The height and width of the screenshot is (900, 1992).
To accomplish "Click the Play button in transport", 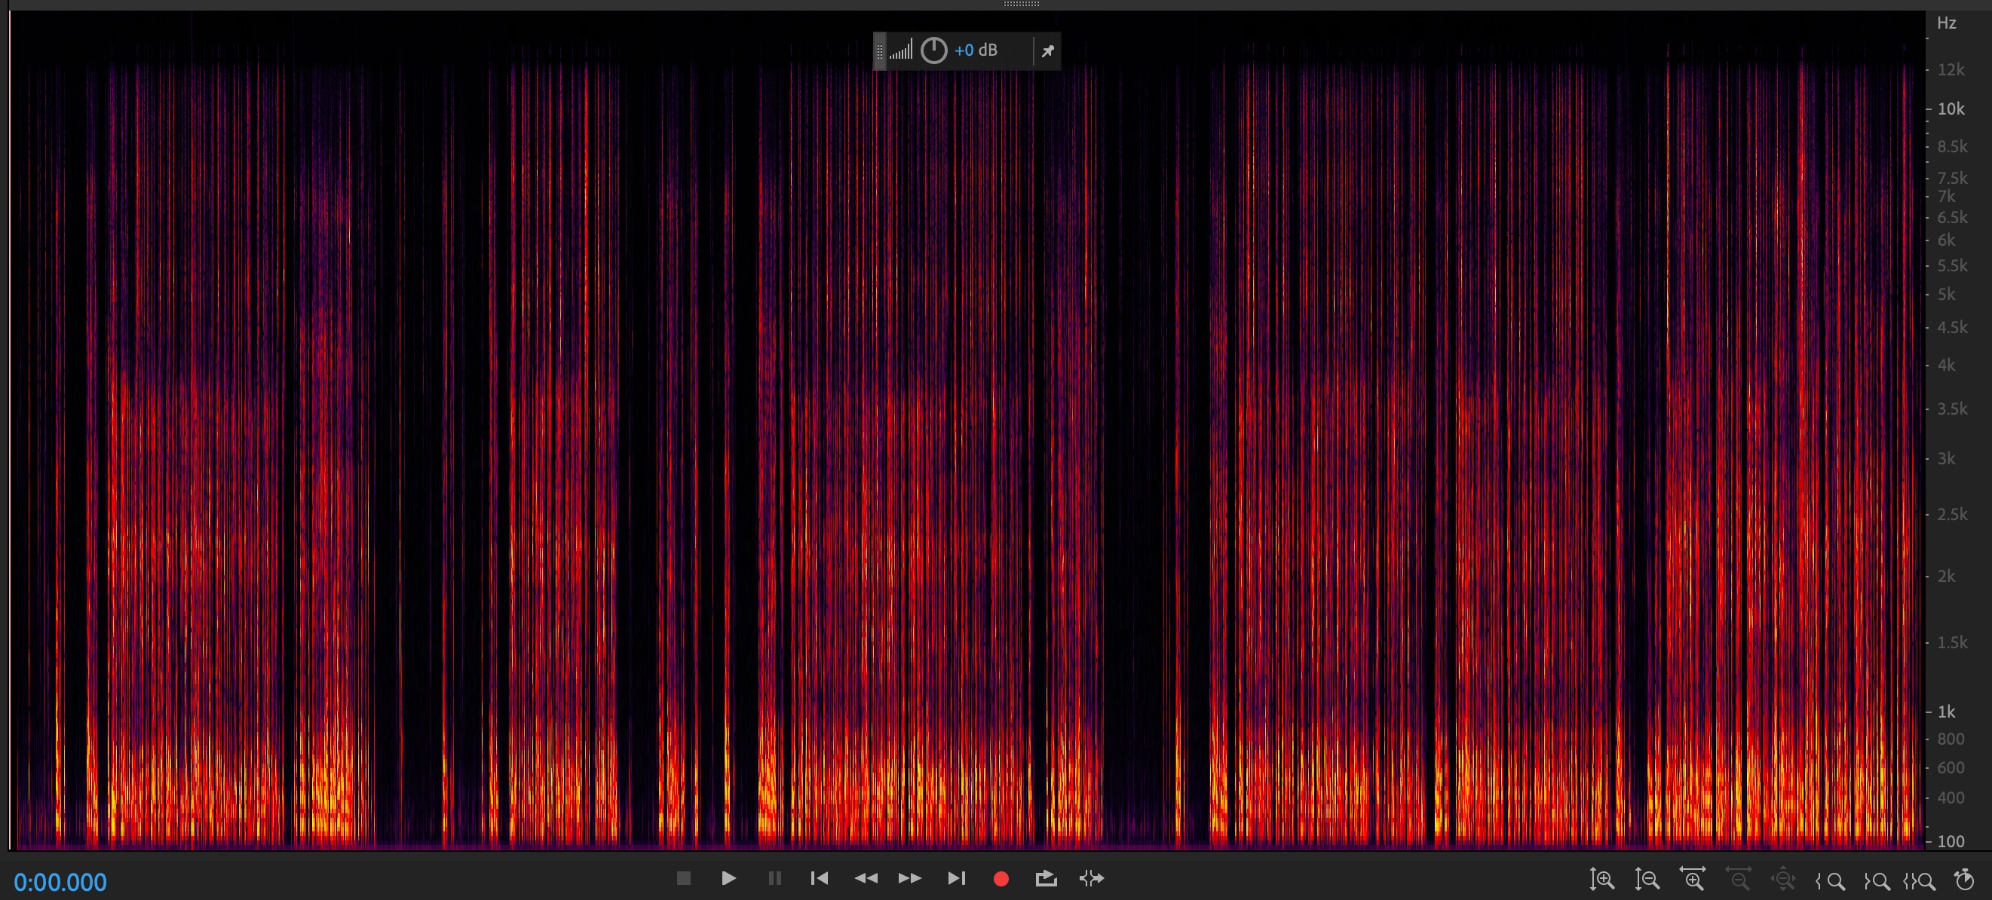I will [x=728, y=878].
